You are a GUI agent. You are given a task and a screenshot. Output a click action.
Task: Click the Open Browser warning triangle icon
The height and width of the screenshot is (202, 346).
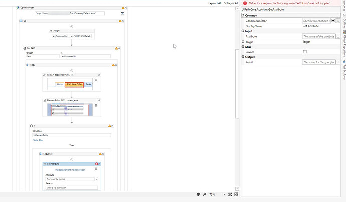pos(123,8)
